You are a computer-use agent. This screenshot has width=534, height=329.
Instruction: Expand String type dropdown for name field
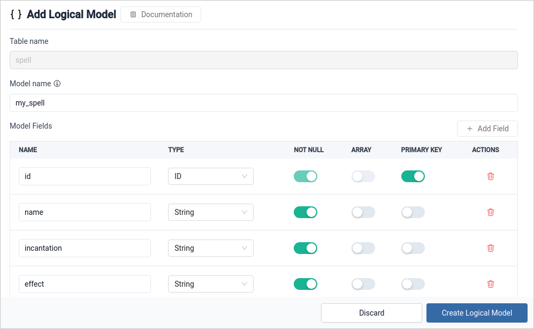pos(210,212)
